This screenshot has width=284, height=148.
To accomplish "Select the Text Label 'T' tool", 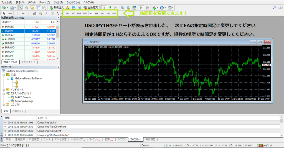I will (x=52, y=13).
